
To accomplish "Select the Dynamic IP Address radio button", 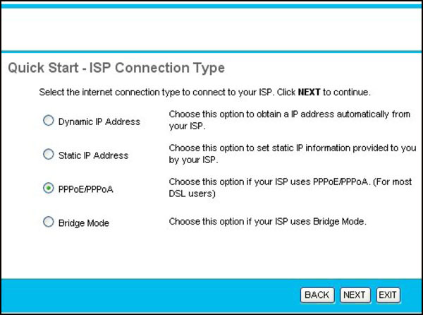I will (49, 121).
